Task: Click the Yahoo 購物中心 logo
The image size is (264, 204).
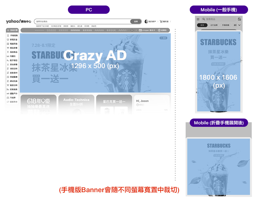Action: tap(18, 22)
